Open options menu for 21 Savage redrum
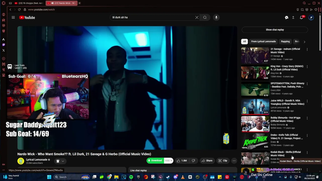This screenshot has height=181, width=322. tap(307, 50)
